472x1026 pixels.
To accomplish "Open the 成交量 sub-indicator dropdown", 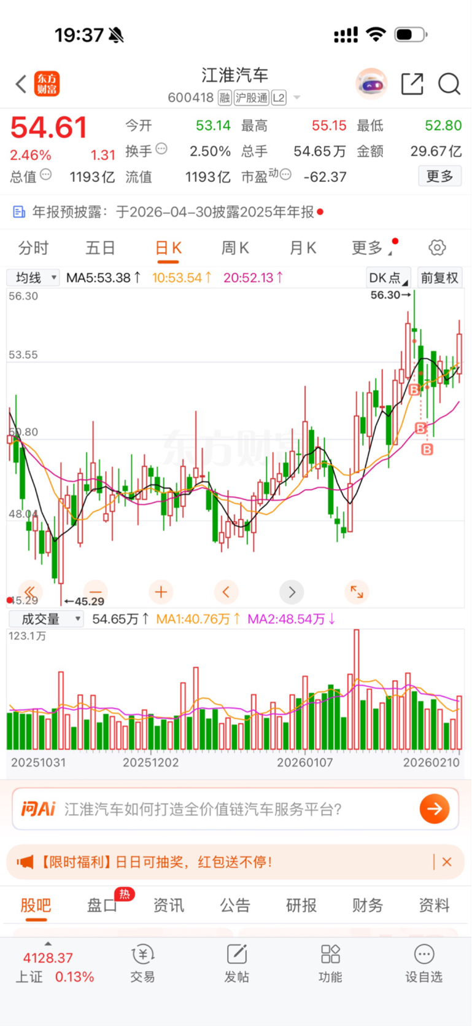I will click(x=46, y=619).
